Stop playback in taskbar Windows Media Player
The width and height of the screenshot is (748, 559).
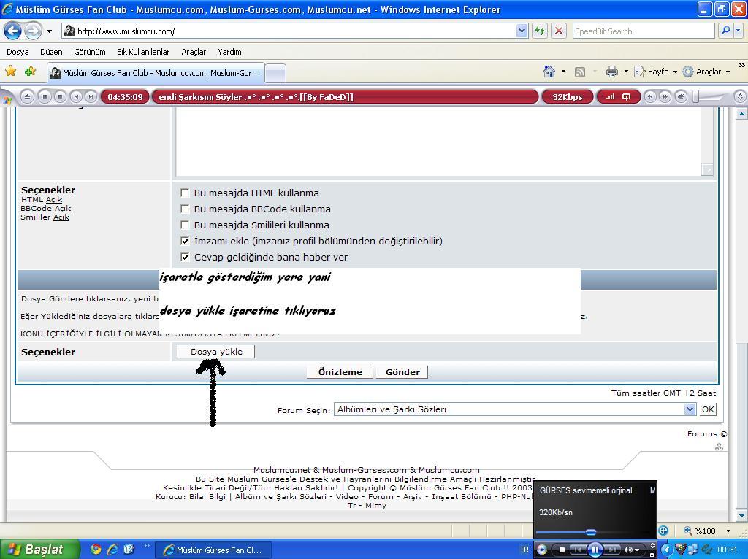[562, 550]
